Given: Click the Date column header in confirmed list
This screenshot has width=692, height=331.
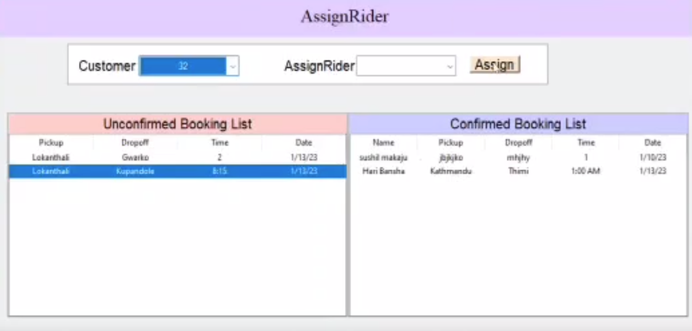Looking at the screenshot, I should (652, 143).
